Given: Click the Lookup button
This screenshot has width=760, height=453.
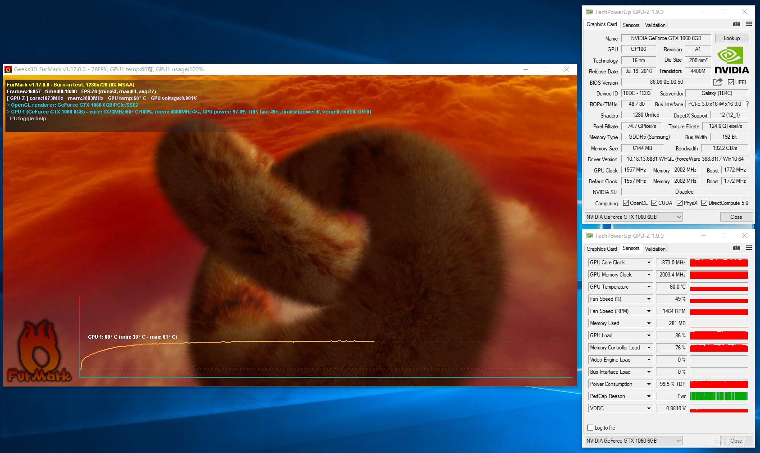Looking at the screenshot, I should point(732,38).
